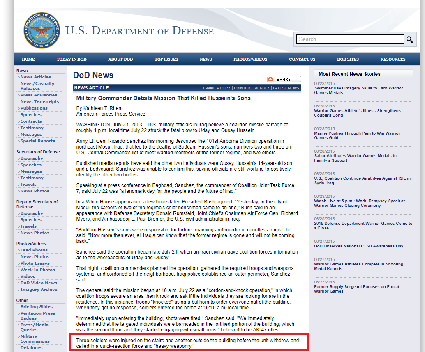This screenshot has height=352, width=425.
Task: Open the TODAY IN DOD menu
Action: 72,59
